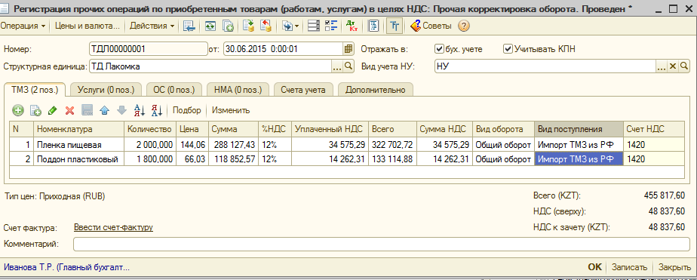
Task: Click the Записать button
Action: [x=629, y=267]
